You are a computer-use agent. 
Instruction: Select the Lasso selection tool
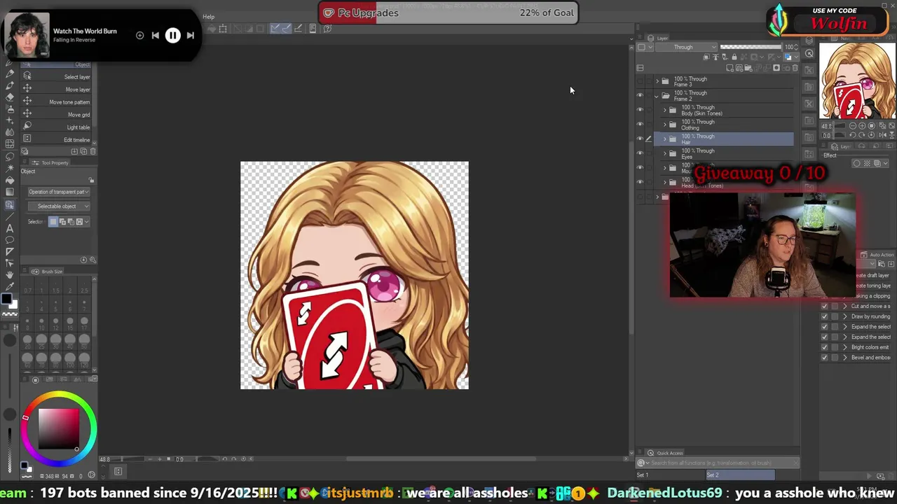pos(10,156)
